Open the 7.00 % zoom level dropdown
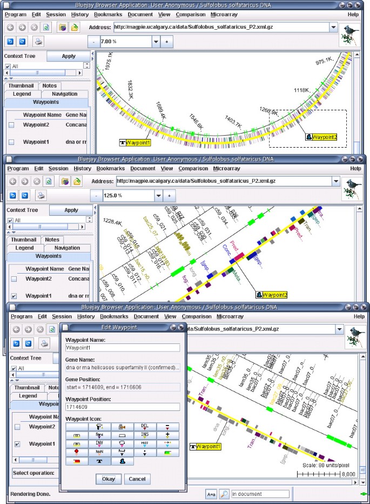The image size is (370, 504). pyautogui.click(x=156, y=42)
